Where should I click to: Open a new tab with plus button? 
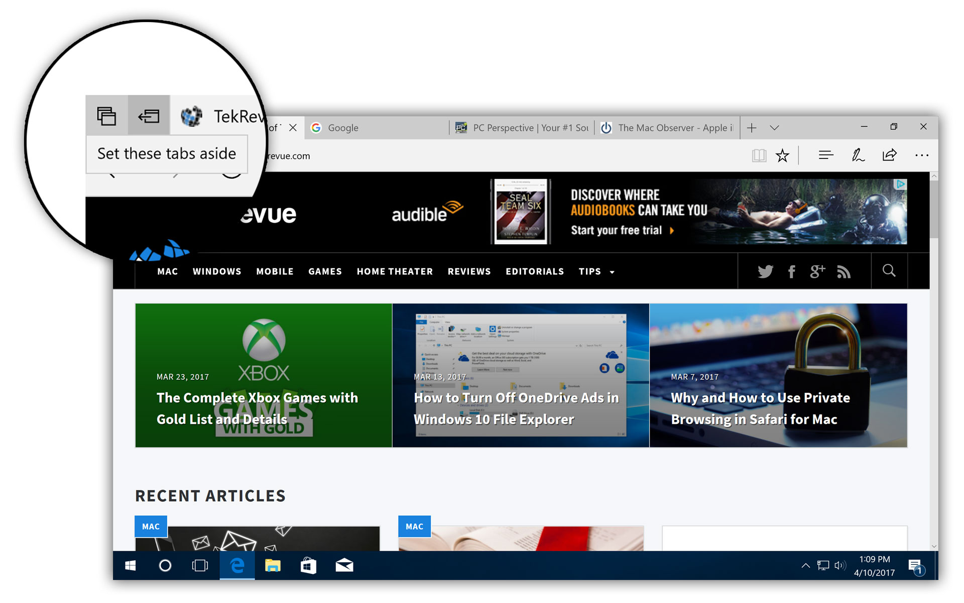click(752, 128)
